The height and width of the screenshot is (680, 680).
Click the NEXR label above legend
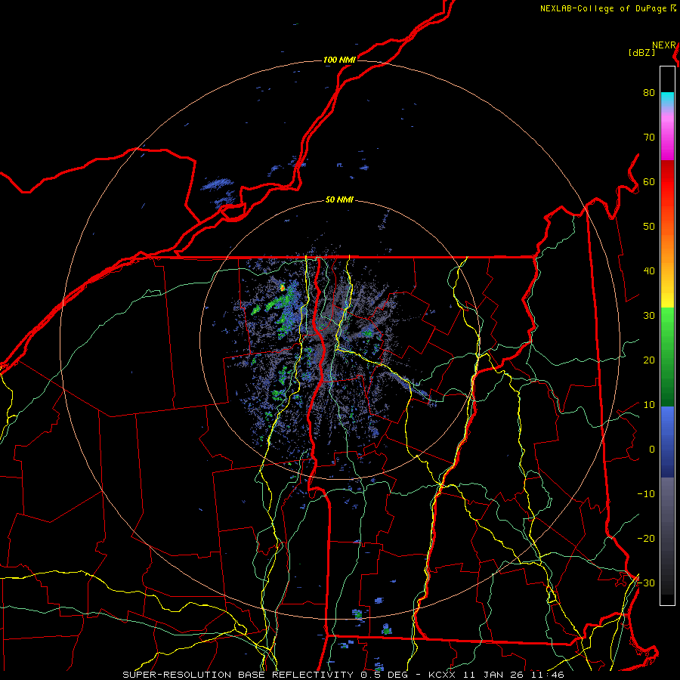tap(663, 45)
